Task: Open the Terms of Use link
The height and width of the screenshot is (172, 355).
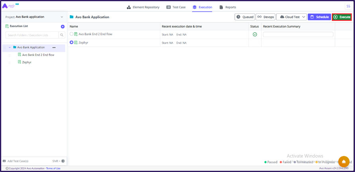Action: 53,168
